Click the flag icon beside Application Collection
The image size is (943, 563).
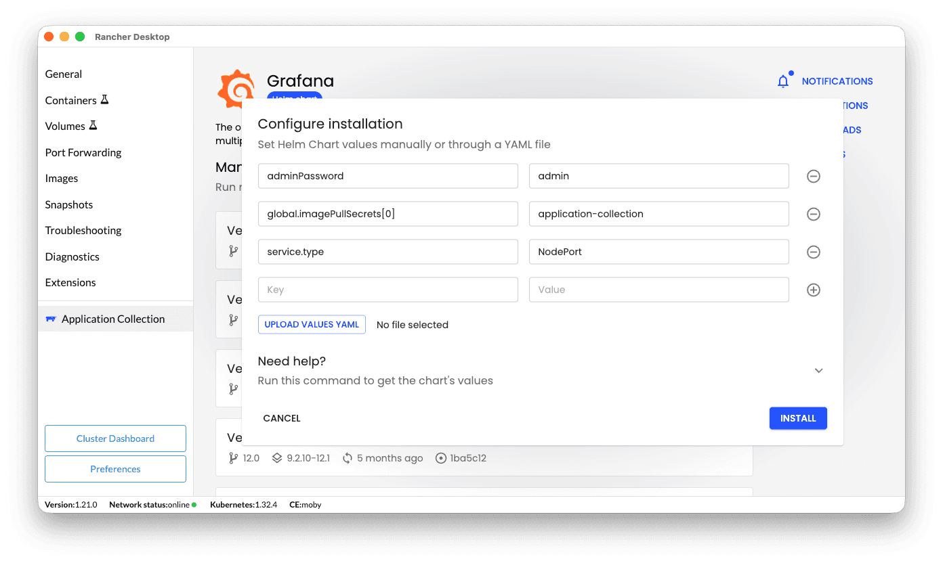coord(51,318)
